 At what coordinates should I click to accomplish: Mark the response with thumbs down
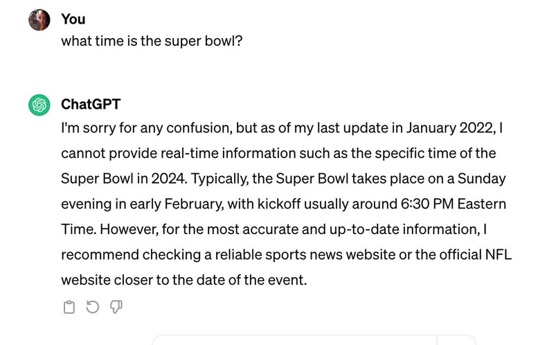(116, 306)
